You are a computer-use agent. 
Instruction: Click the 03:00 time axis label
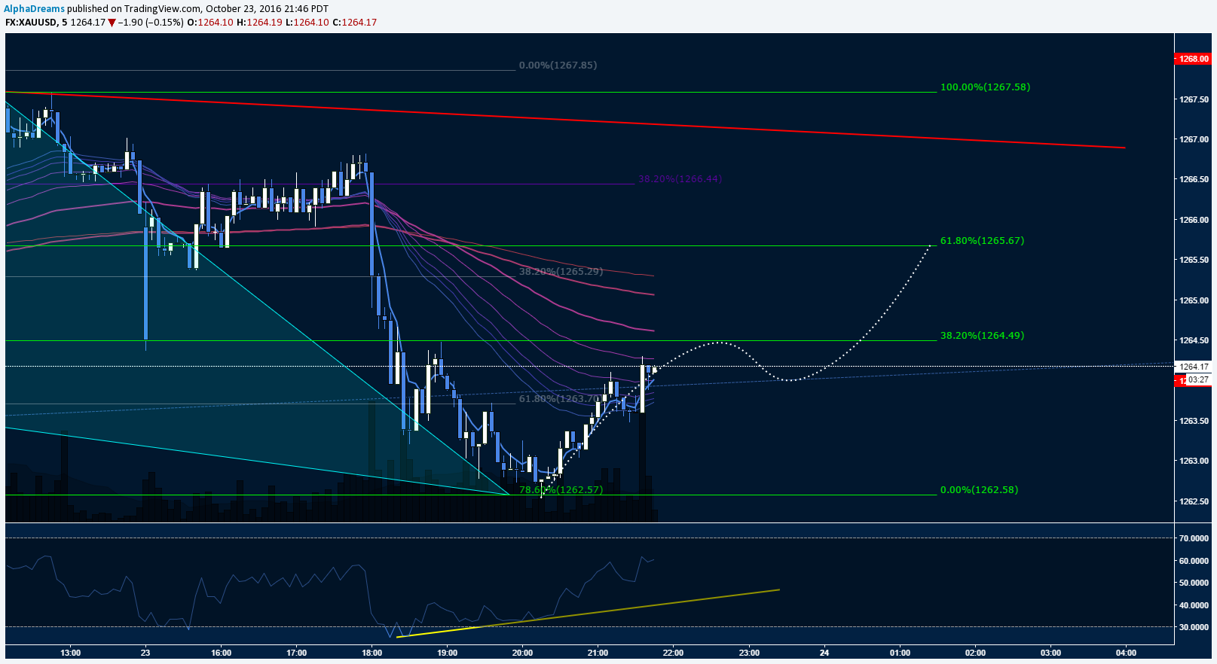[1050, 653]
